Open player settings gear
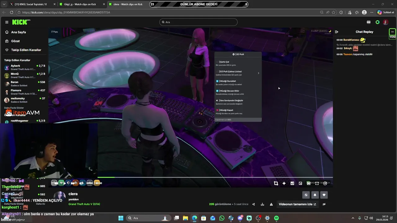 [325, 183]
